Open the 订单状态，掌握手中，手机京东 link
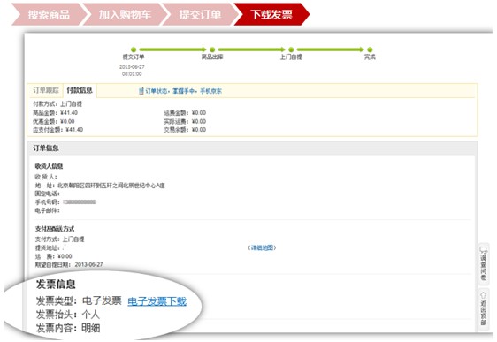This screenshot has height=342, width=497. click(x=184, y=91)
